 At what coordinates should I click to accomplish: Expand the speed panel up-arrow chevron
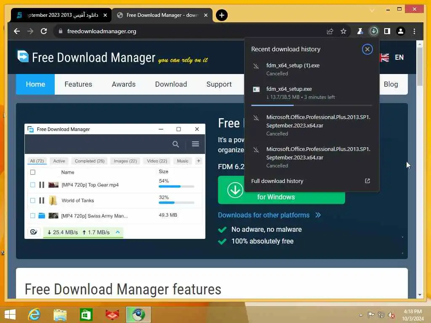118,232
